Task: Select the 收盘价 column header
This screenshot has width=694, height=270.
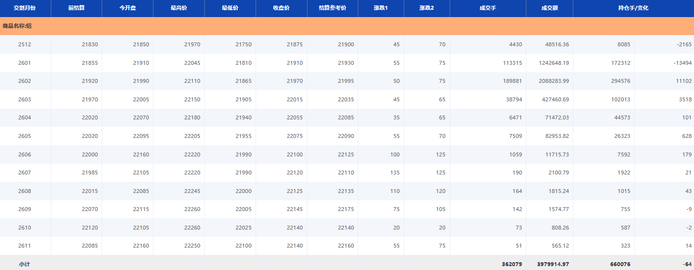Action: [x=281, y=8]
